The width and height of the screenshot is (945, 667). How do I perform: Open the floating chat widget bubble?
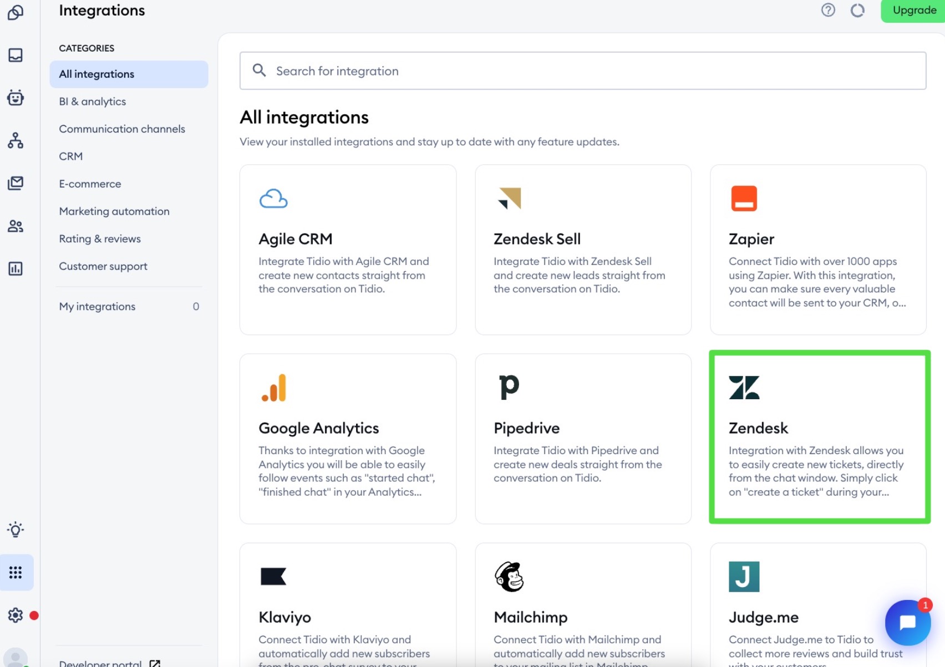(907, 623)
